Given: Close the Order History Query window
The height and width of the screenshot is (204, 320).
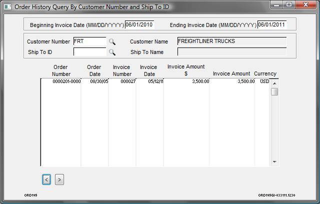Looking at the screenshot, I should (x=305, y=4).
